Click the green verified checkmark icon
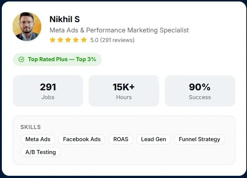Viewport: 247px width, 178px height. (21, 59)
